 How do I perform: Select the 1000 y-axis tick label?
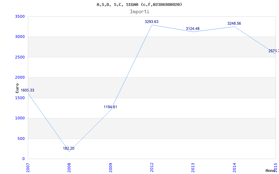pos(20,118)
